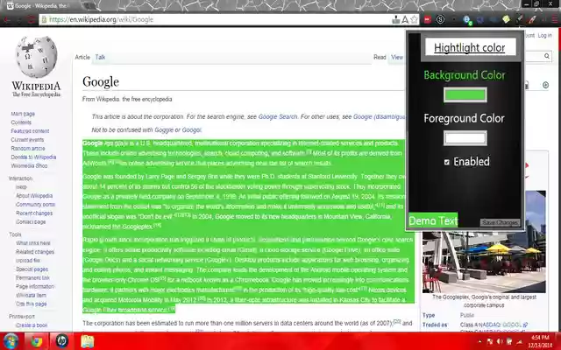Open the Page information link

point(35,286)
